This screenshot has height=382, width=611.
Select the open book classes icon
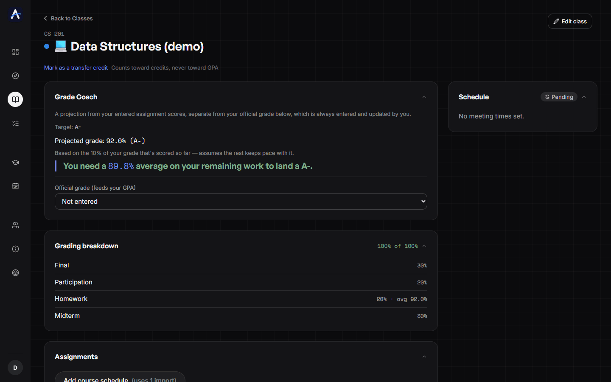tap(15, 99)
